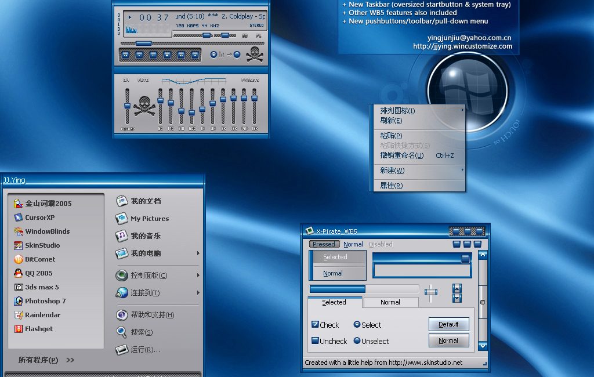This screenshot has width=594, height=377.
Task: Click the eject button in media player
Action: tap(195, 55)
